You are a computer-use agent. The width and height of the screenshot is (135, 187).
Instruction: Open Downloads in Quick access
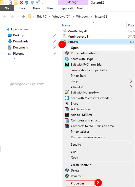pyautogui.click(x=21, y=41)
